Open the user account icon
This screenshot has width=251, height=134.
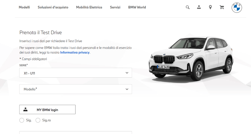(x=199, y=7)
